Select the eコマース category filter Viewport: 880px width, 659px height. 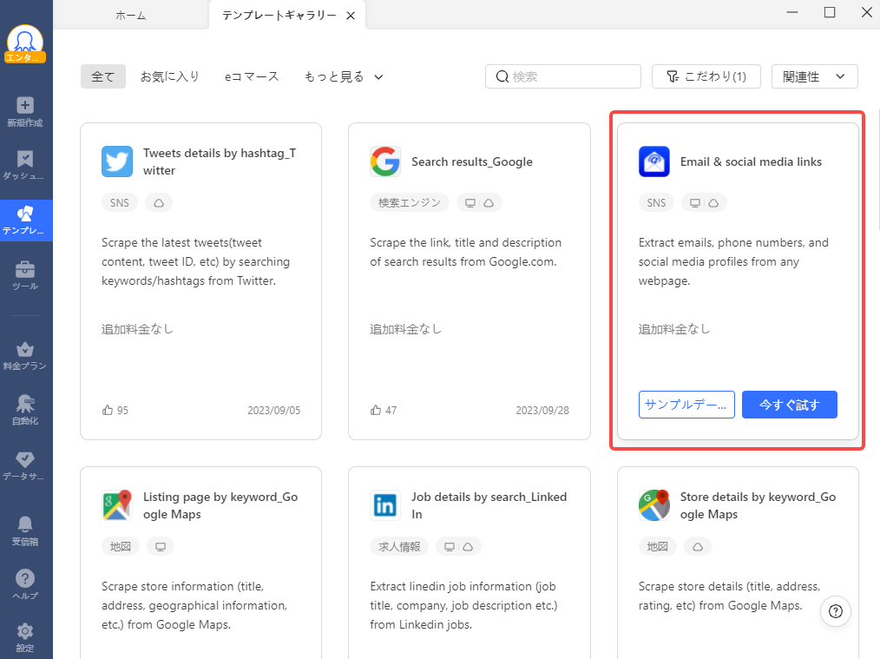(x=252, y=77)
